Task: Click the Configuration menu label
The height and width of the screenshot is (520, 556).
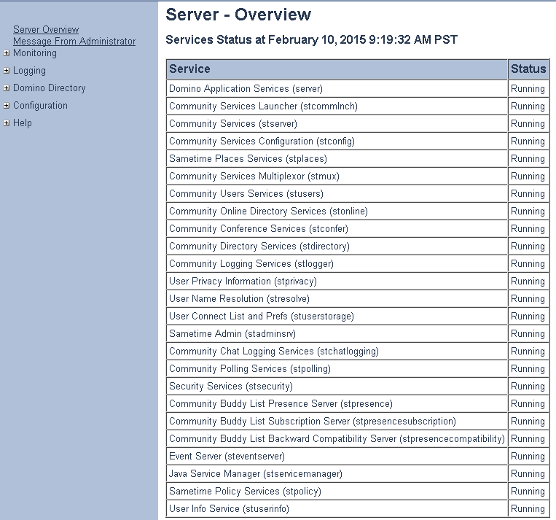Action: click(x=40, y=106)
